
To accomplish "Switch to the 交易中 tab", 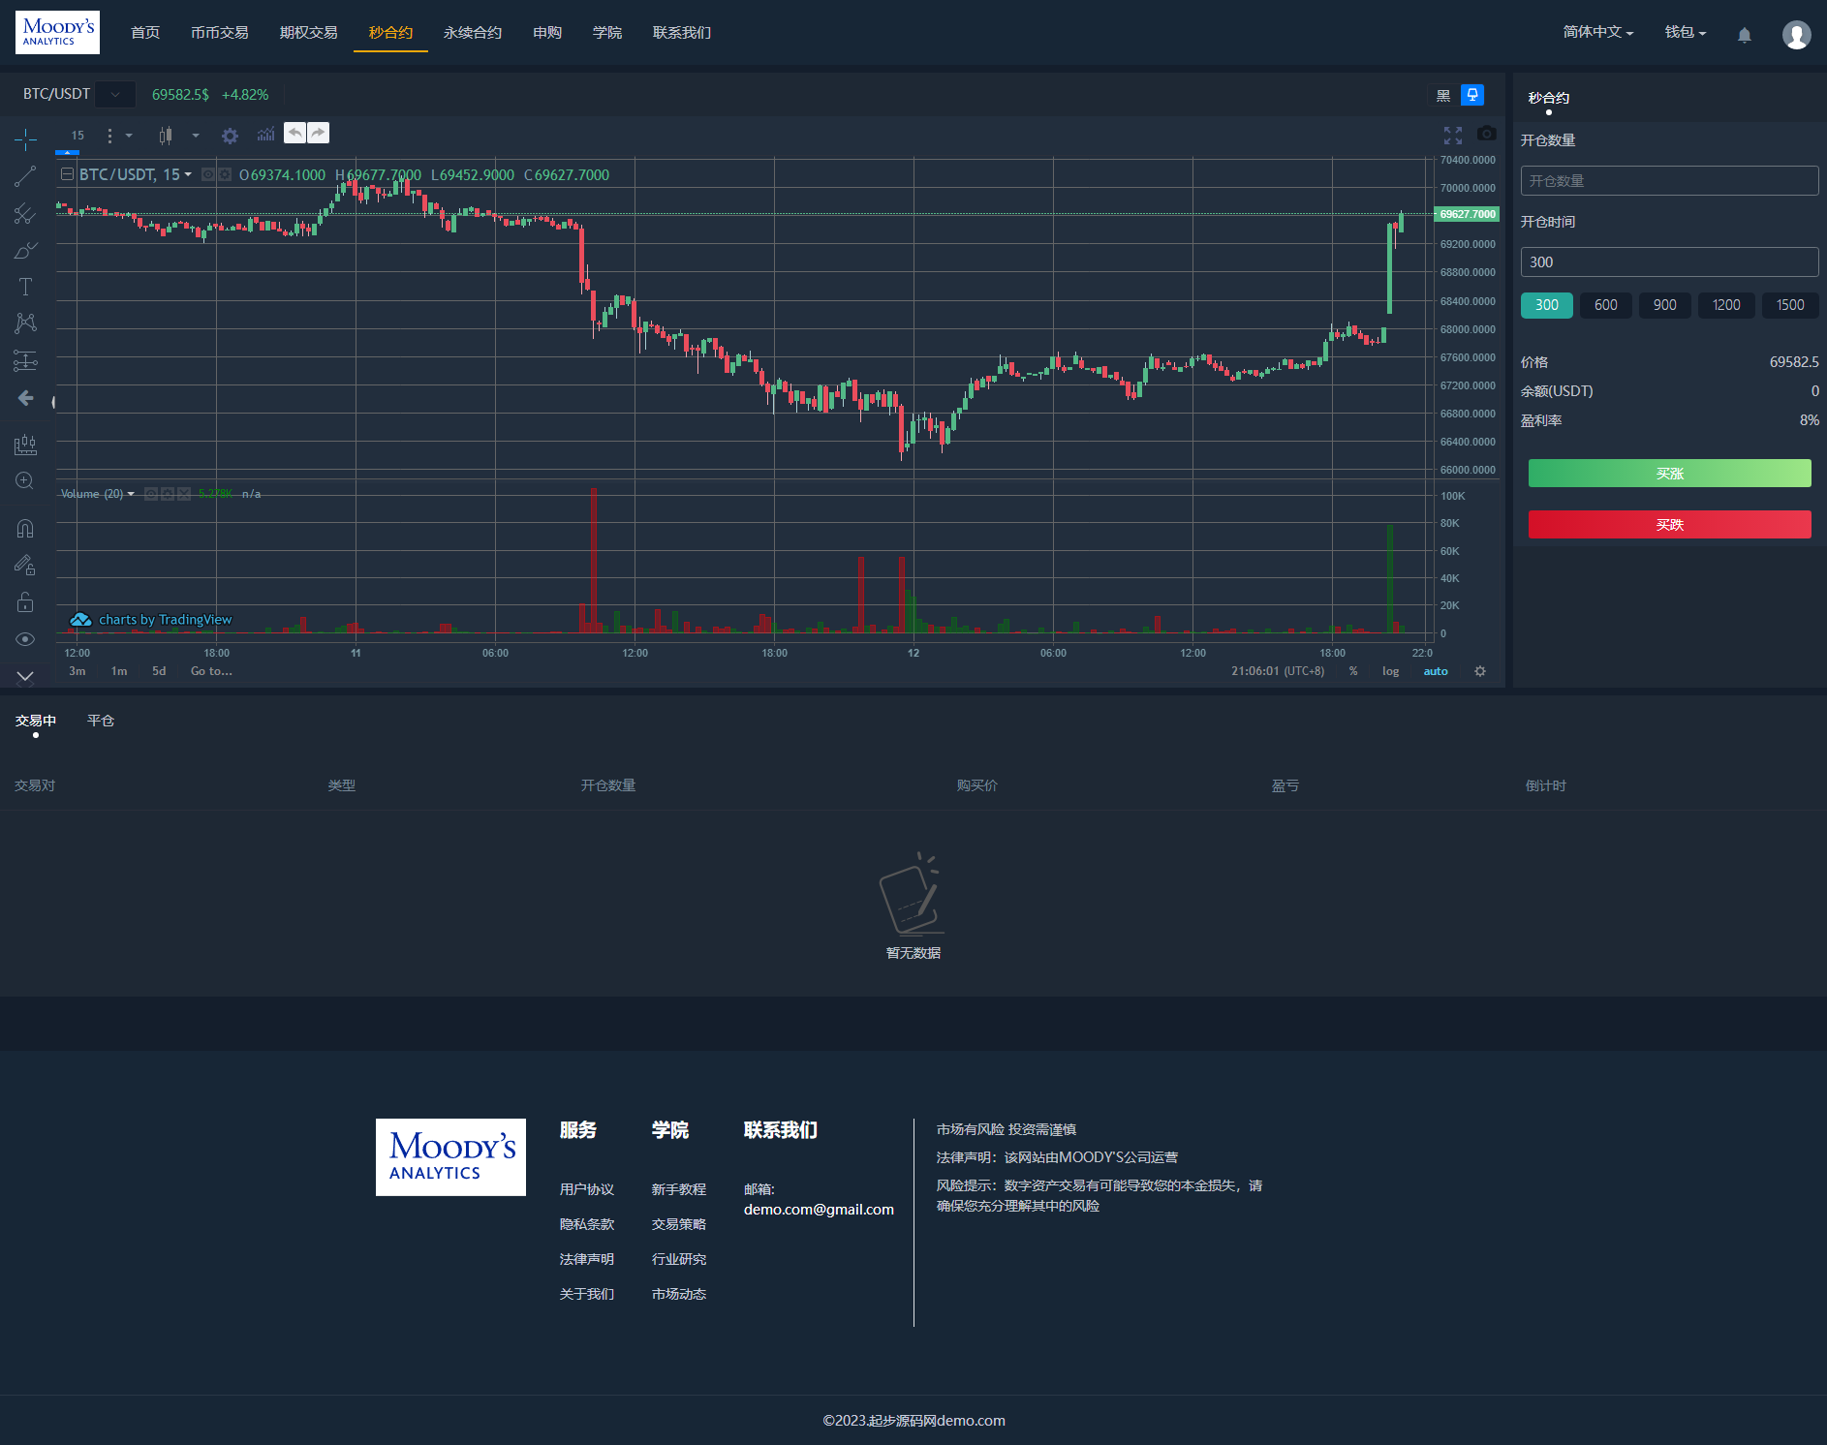I will 36,721.
